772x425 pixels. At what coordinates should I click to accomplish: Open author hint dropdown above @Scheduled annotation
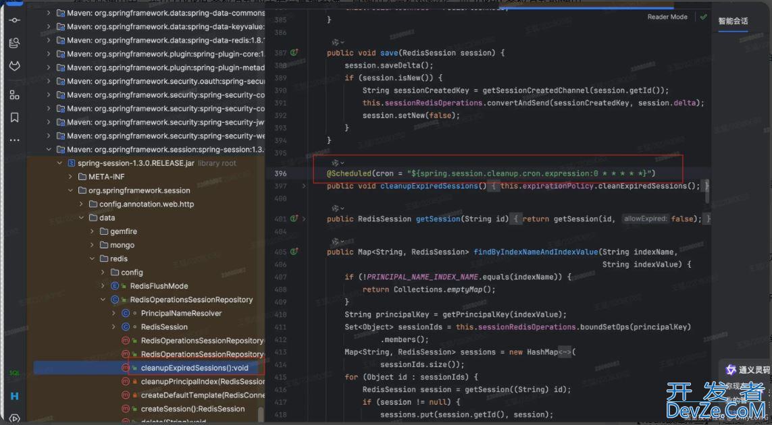338,163
